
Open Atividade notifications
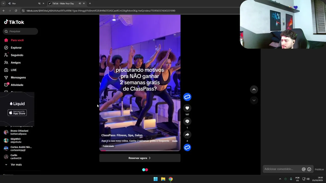pyautogui.click(x=14, y=85)
